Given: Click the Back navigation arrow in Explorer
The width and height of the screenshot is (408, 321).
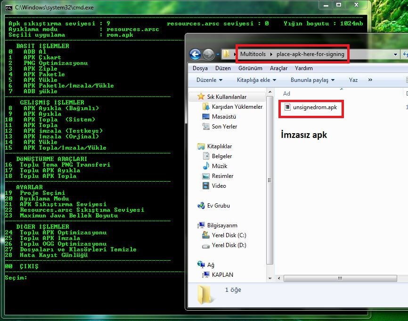Looking at the screenshot, I should tap(195, 54).
